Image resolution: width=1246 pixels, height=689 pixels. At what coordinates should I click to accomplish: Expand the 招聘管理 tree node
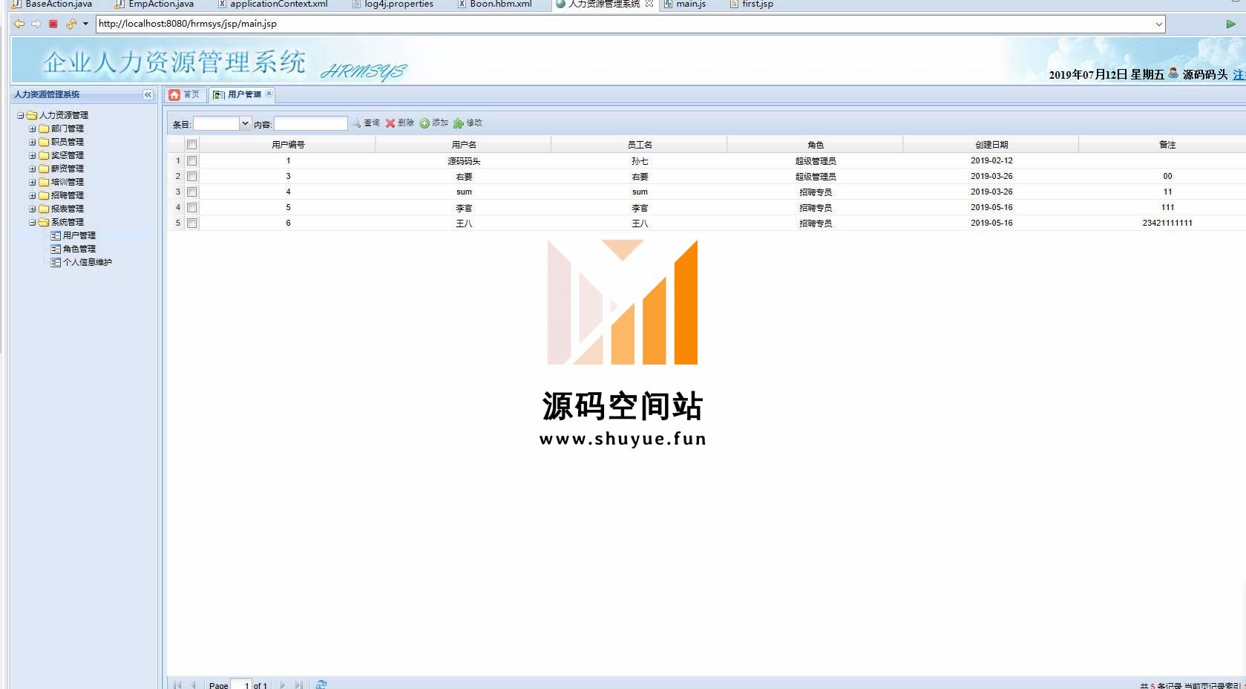click(x=33, y=195)
